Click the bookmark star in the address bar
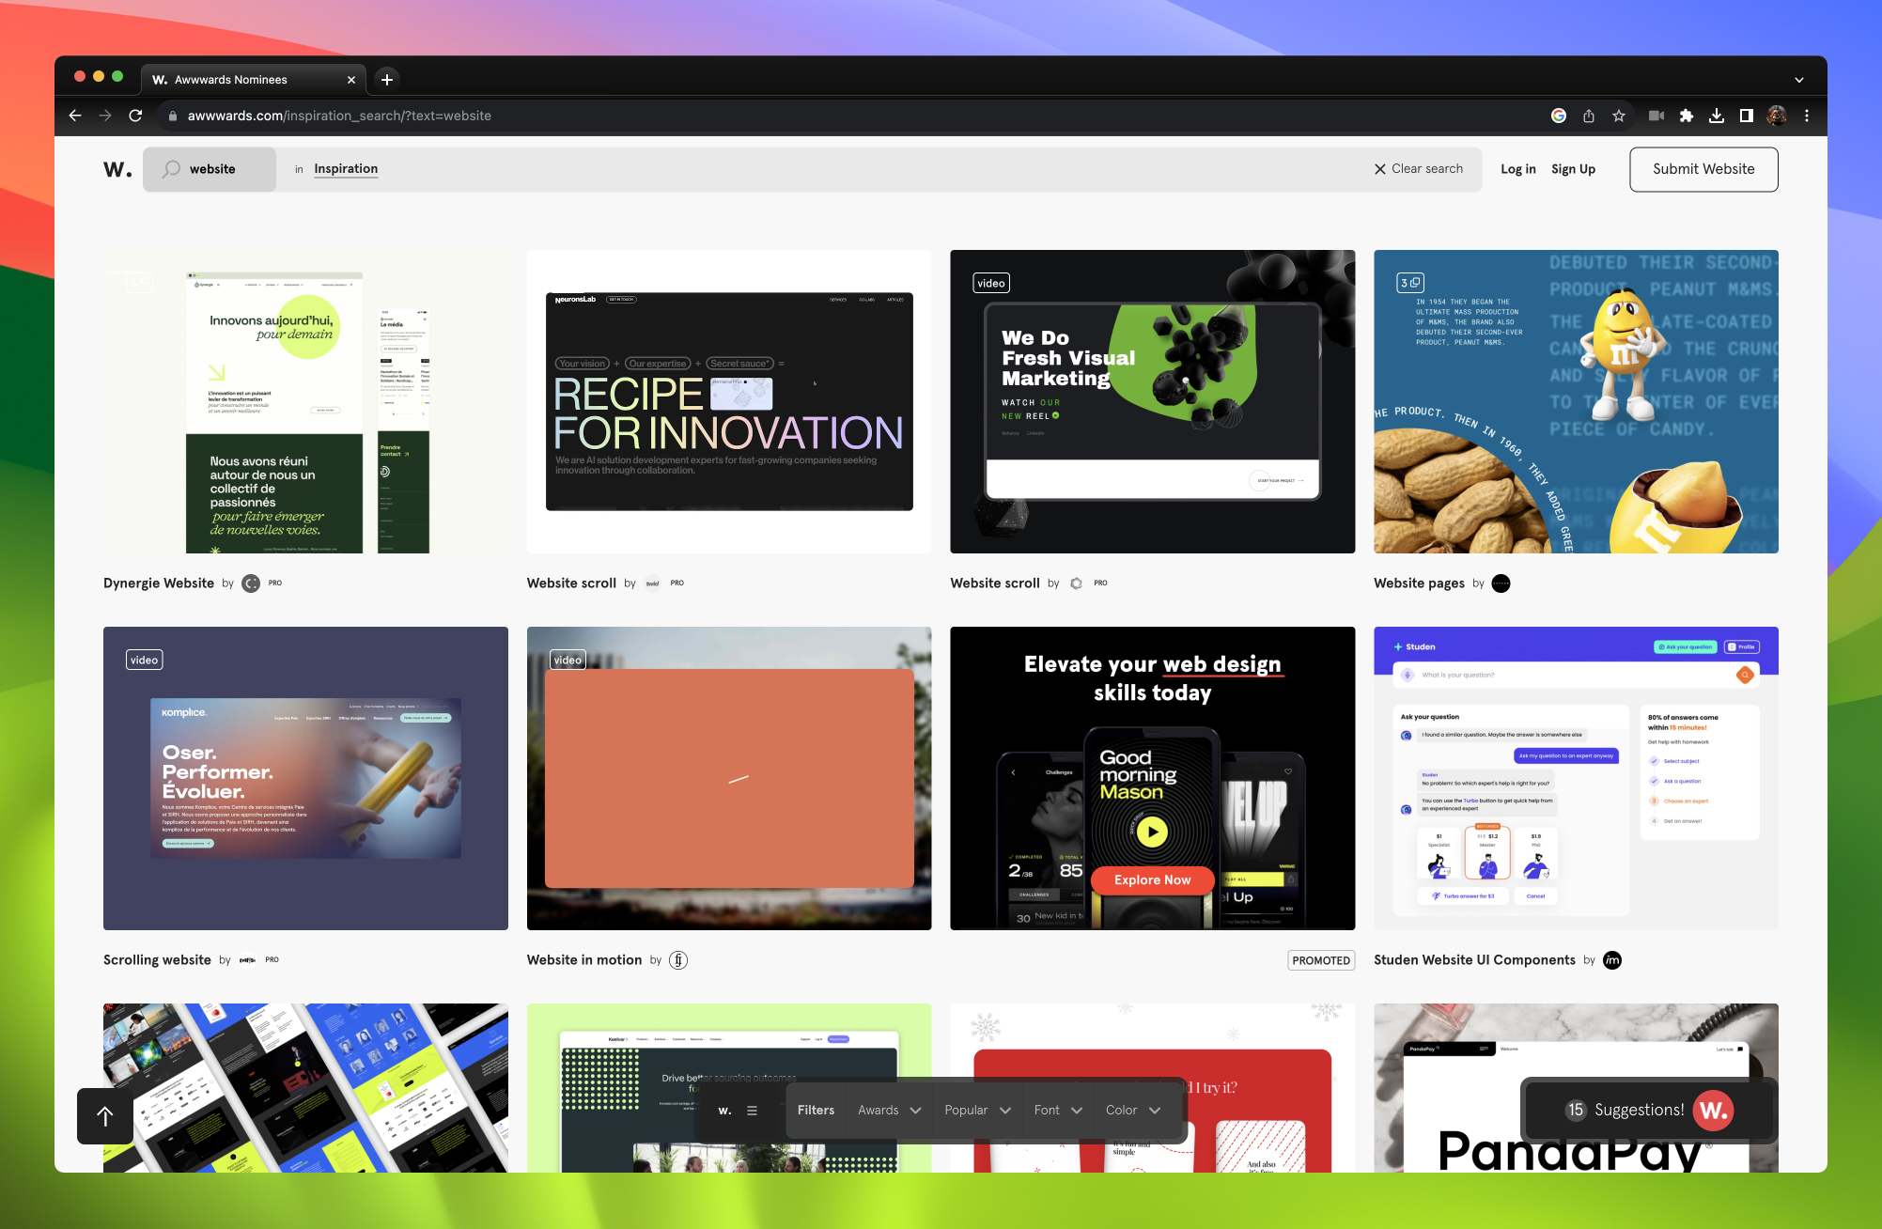 coord(1619,116)
